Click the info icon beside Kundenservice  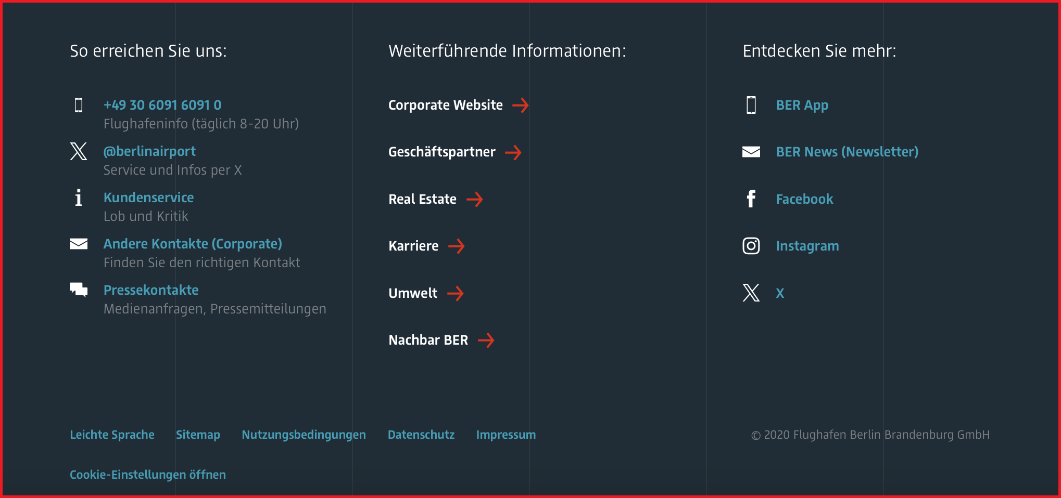pos(79,198)
